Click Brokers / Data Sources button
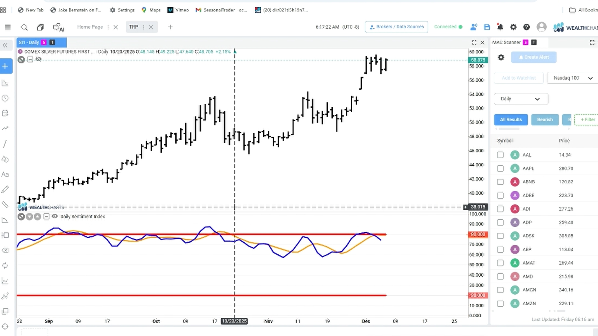 click(396, 27)
